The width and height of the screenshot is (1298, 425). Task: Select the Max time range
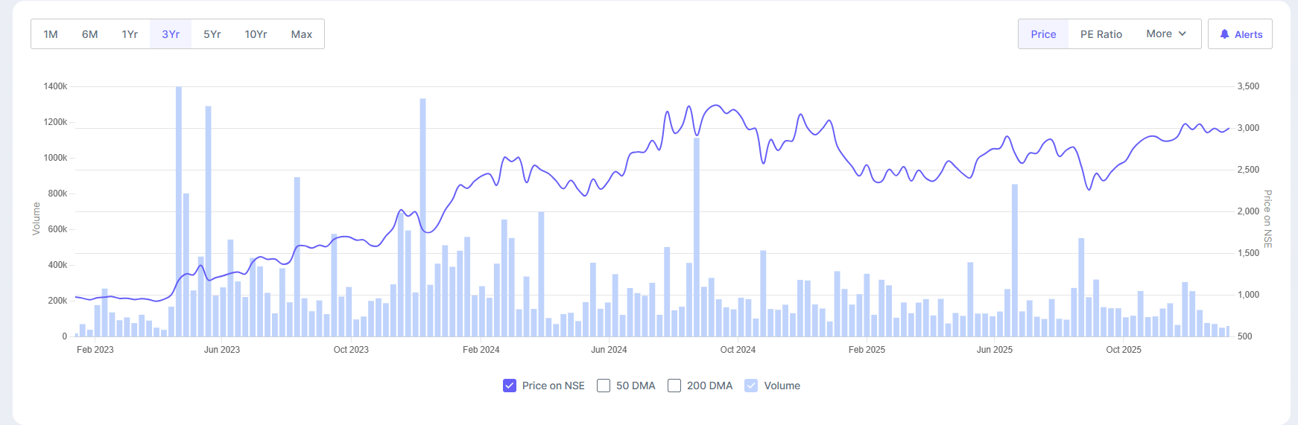point(302,34)
